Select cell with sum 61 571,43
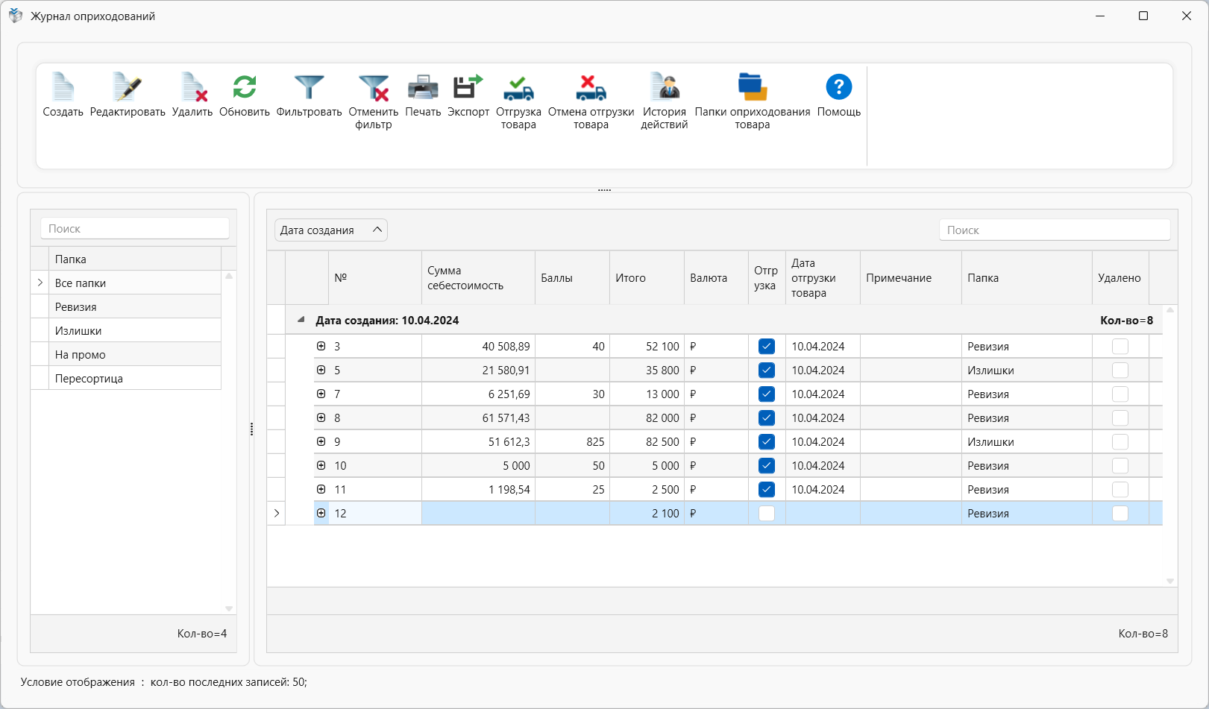Screen dimensions: 1209x709 (x=478, y=417)
